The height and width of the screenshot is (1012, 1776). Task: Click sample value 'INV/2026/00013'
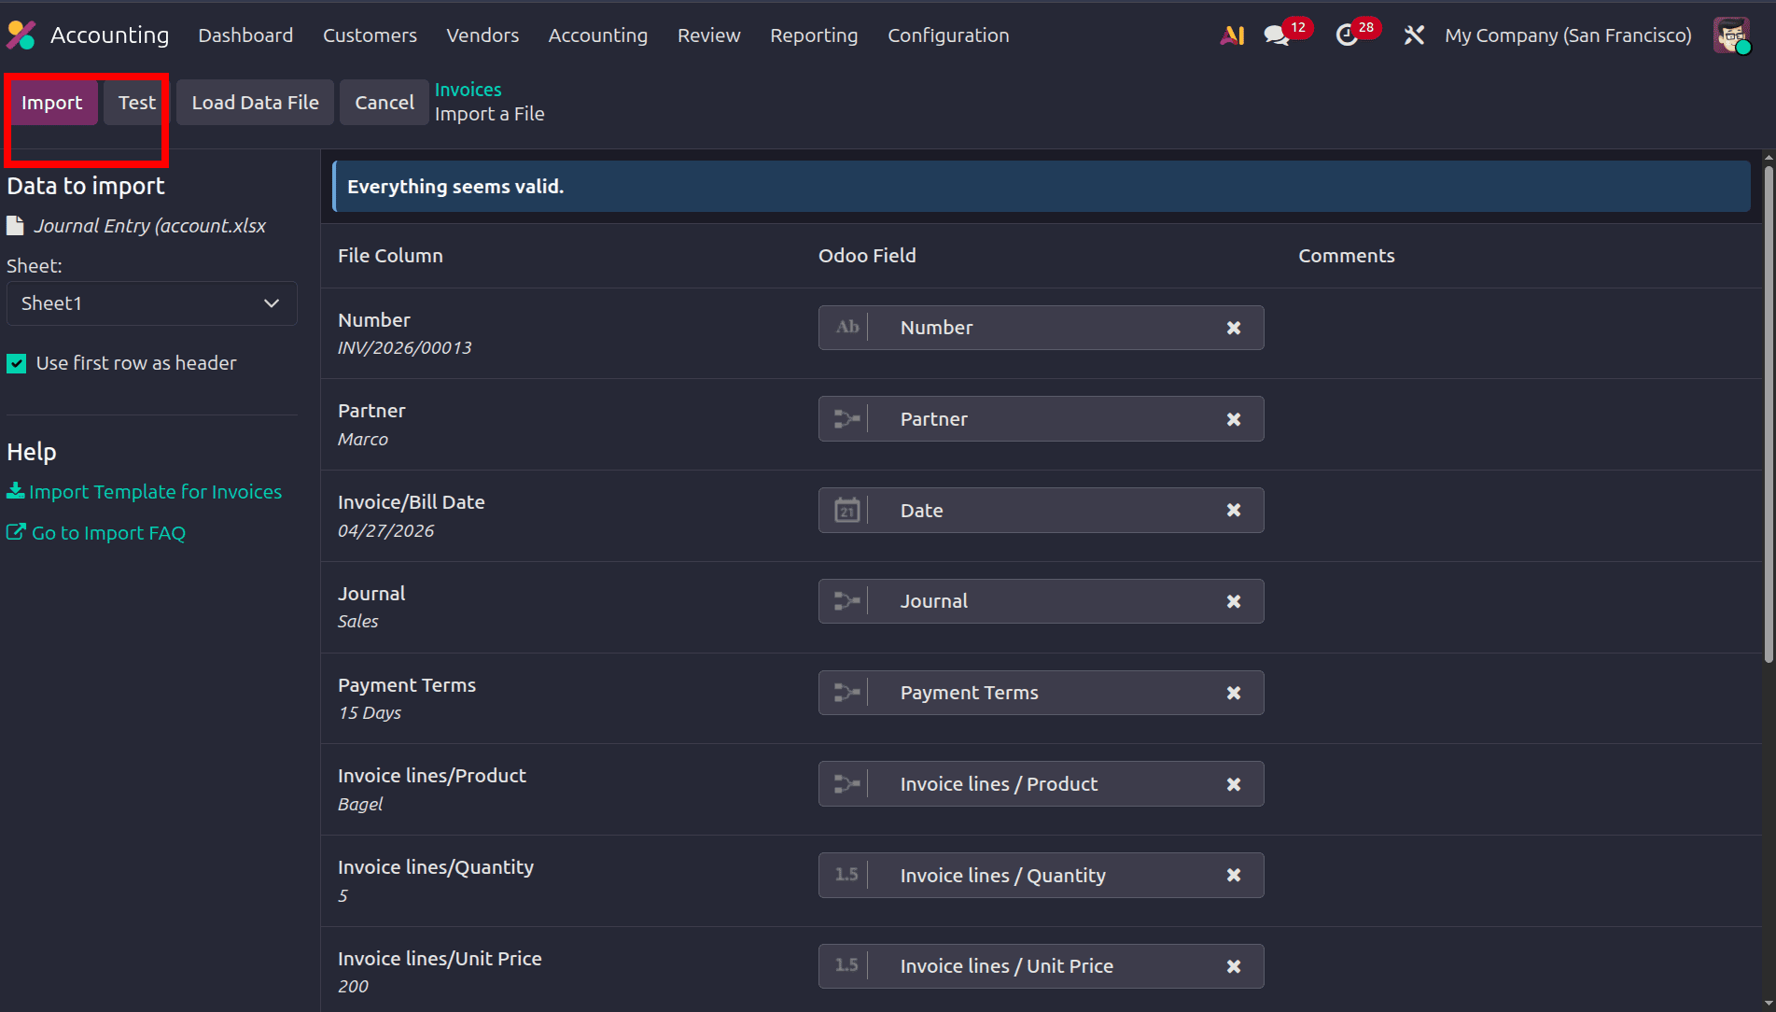tap(404, 348)
